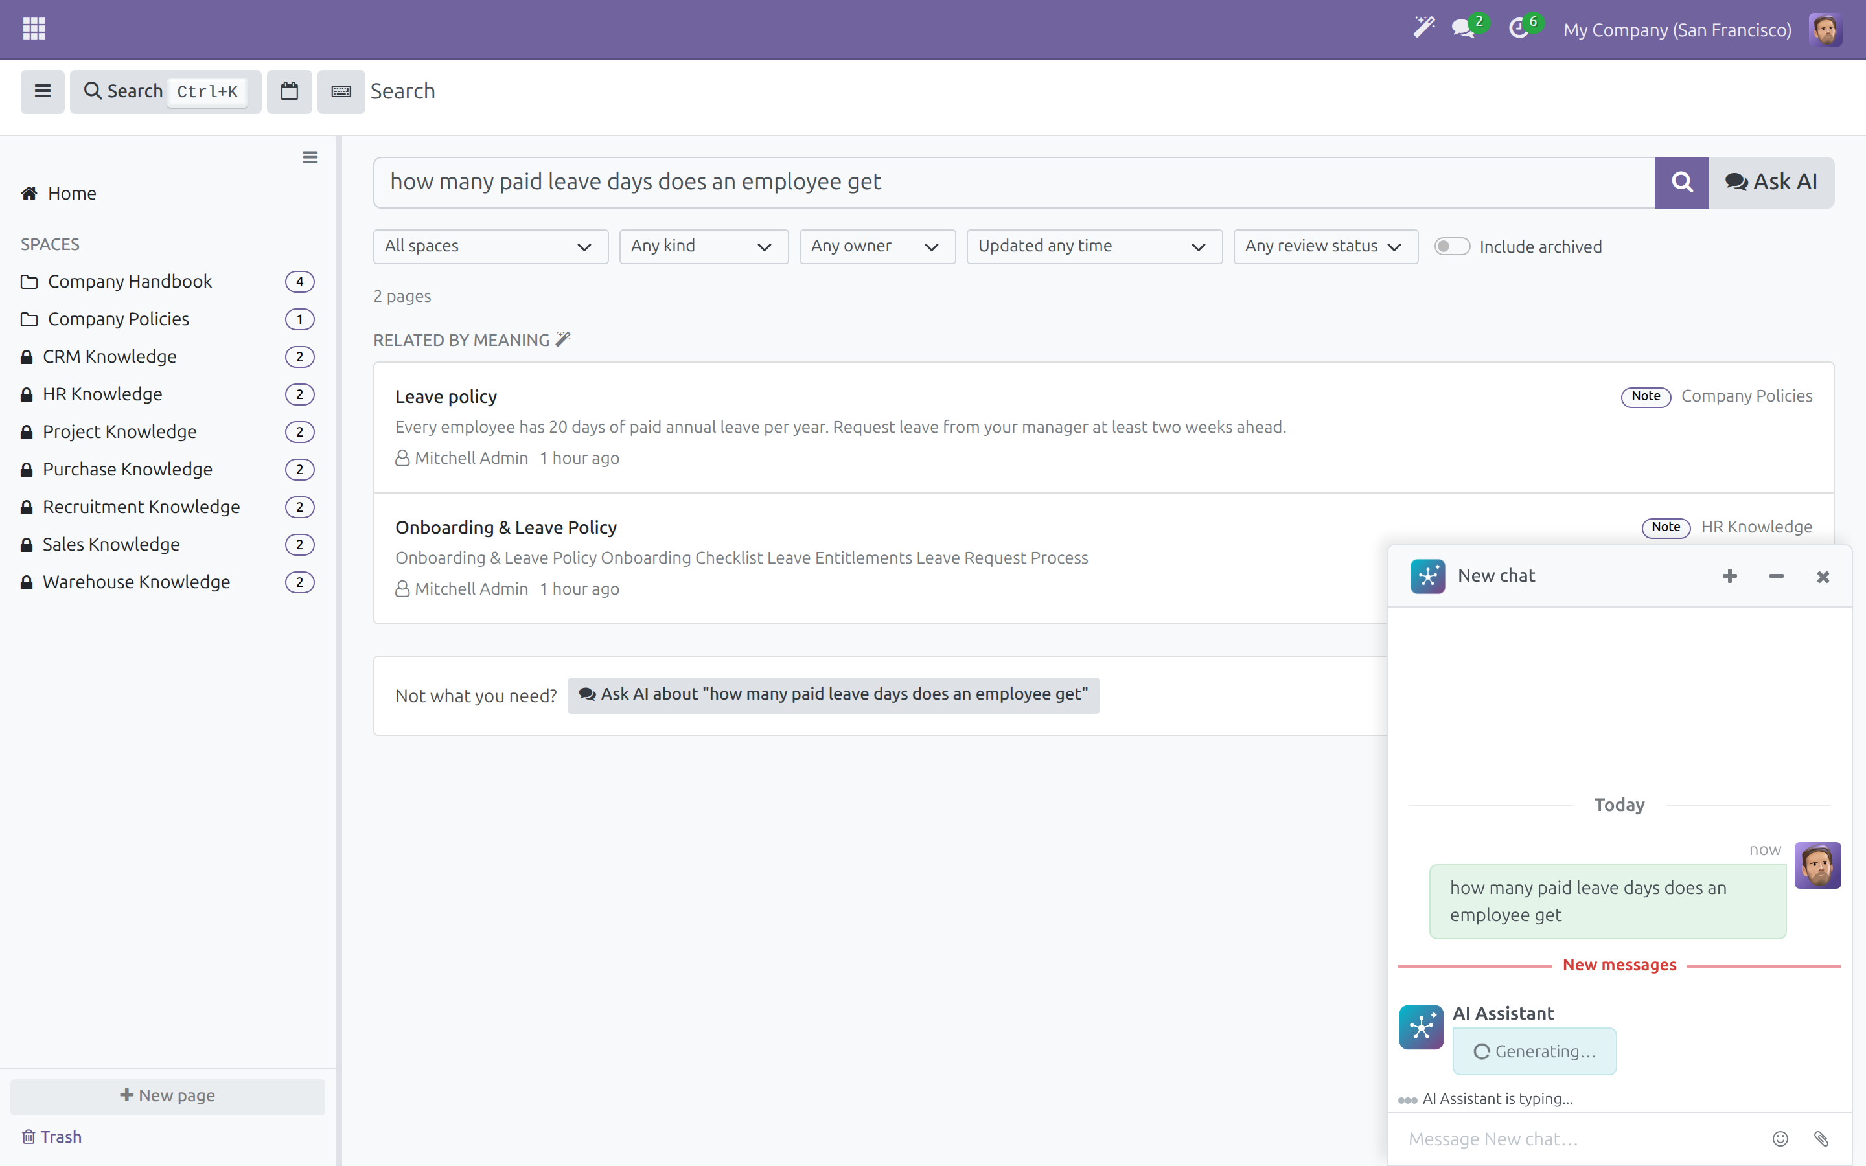
Task: Click the Company Policies label on Leave policy
Action: [x=1747, y=396]
